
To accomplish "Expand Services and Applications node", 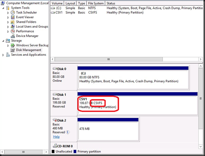I will click(x=3, y=55).
